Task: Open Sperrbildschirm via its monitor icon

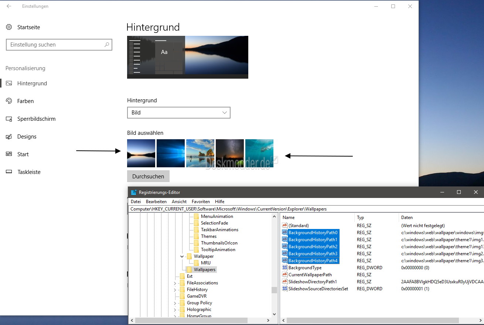Action: pos(9,119)
